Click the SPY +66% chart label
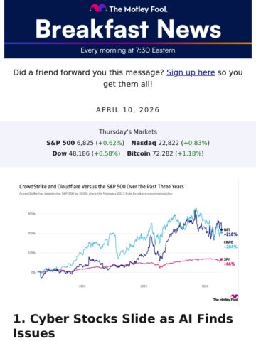Viewport: 256px width, 341px height. point(229,261)
